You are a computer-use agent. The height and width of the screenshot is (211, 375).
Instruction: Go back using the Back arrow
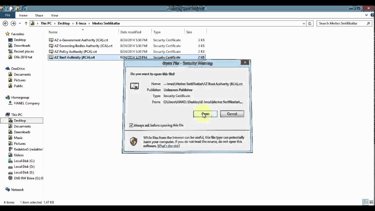tap(5, 23)
